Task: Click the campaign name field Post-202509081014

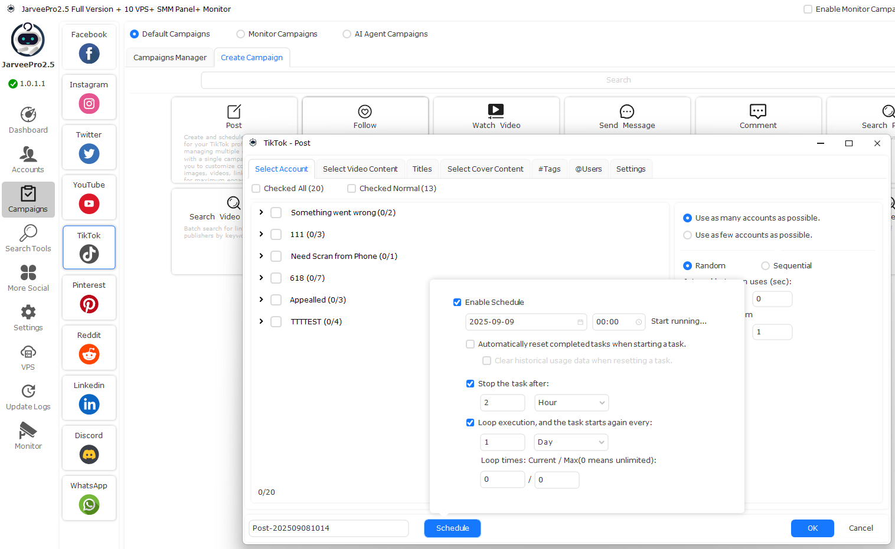Action: (329, 528)
